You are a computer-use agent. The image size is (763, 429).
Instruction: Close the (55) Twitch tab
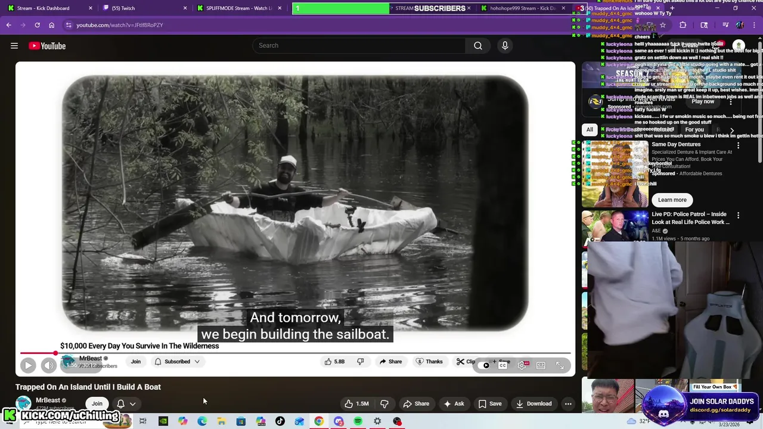point(185,8)
